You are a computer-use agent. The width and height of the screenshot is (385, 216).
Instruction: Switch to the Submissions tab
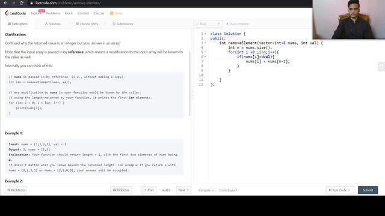click(123, 24)
